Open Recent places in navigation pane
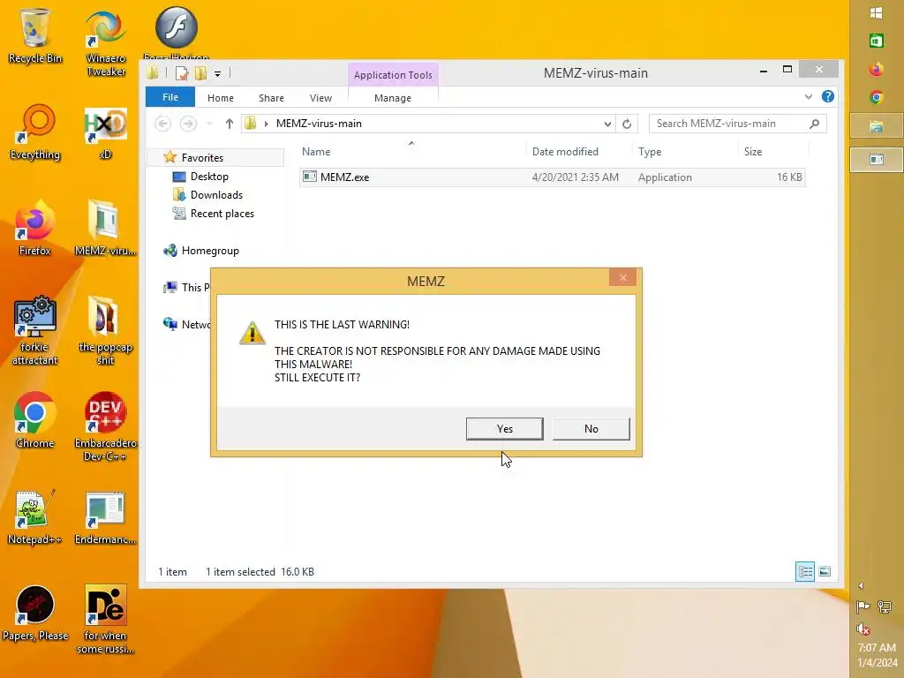This screenshot has width=904, height=678. tap(222, 214)
